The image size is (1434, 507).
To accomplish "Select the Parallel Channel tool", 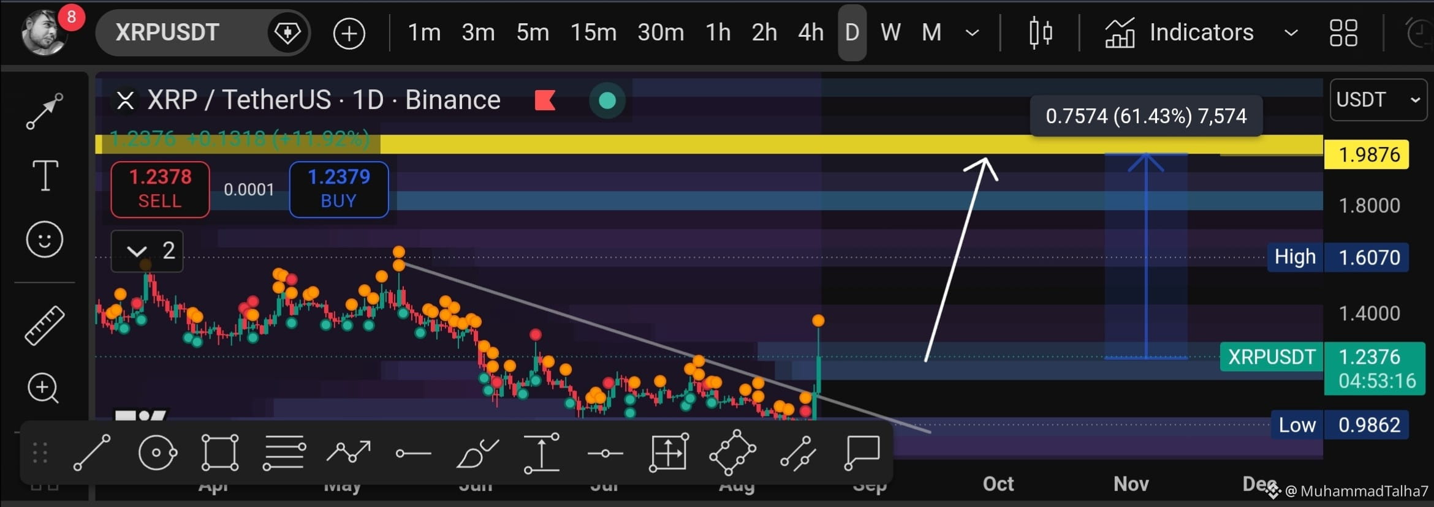I will pos(798,453).
